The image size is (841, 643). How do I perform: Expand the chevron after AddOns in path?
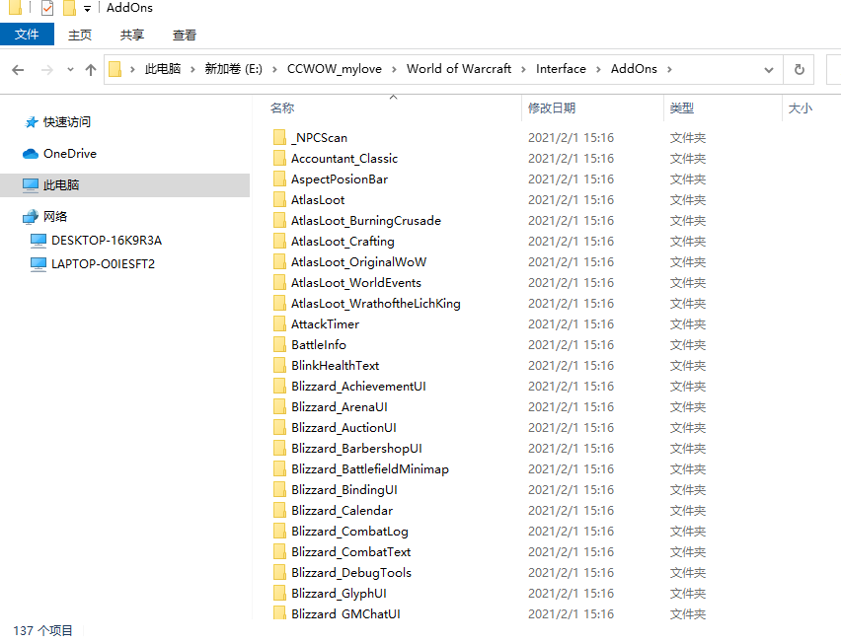tap(668, 69)
